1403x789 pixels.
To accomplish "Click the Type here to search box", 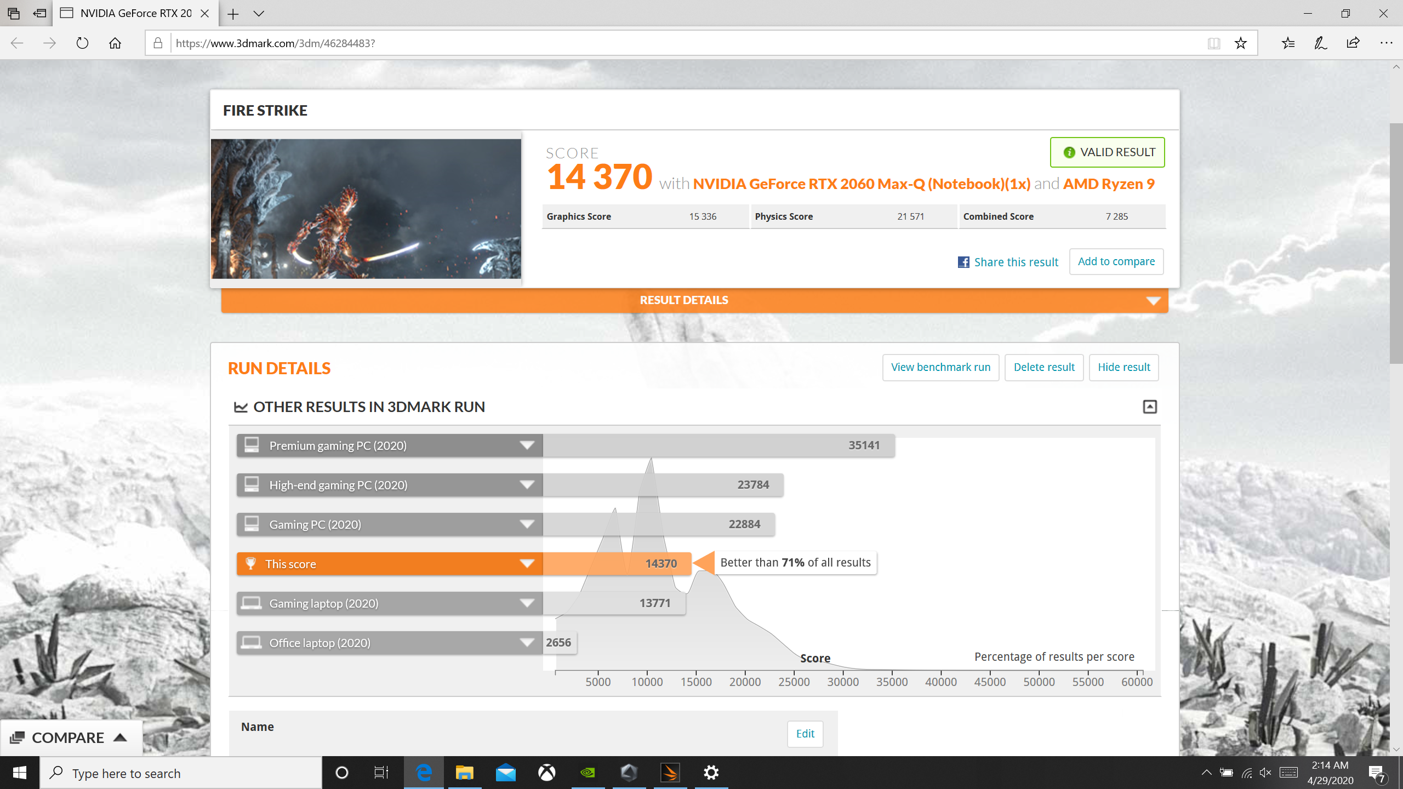I will coord(181,773).
